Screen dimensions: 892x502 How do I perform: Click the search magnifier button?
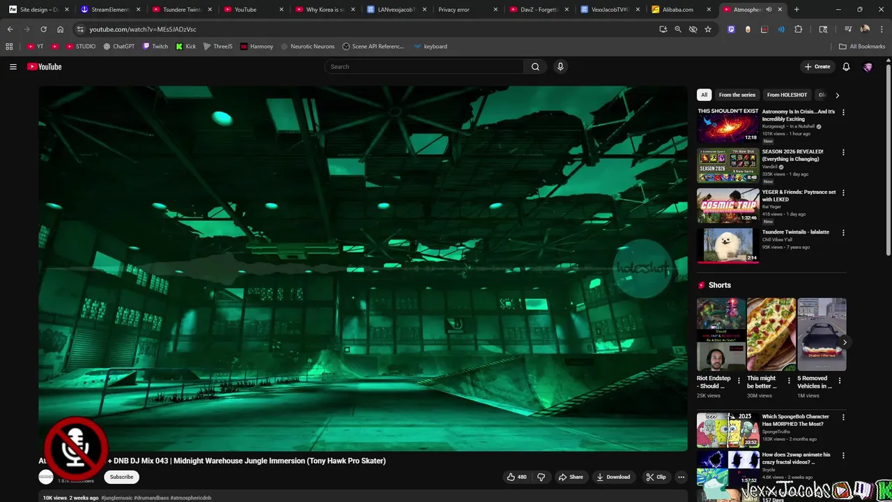535,67
